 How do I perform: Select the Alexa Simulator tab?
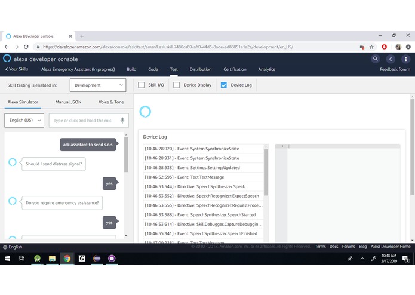(23, 102)
